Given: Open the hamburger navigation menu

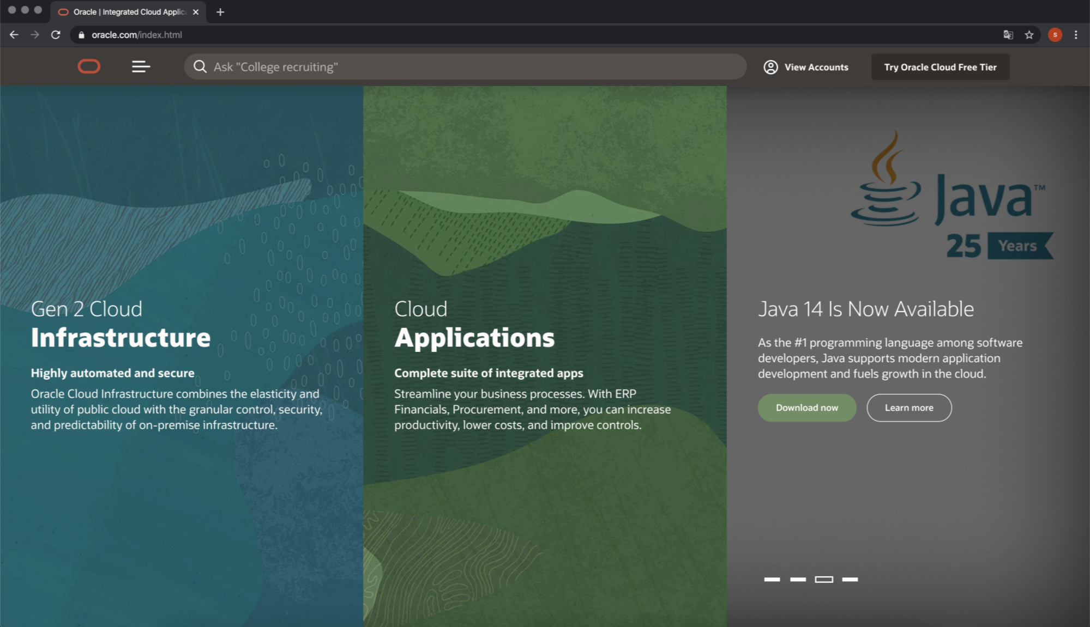Looking at the screenshot, I should click(x=141, y=66).
